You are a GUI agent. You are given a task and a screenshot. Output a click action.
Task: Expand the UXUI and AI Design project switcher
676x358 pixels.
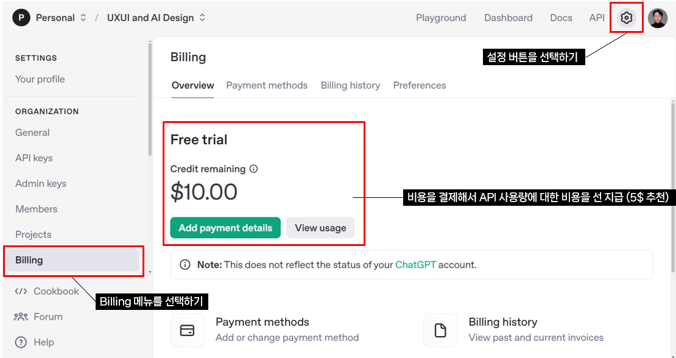click(202, 18)
